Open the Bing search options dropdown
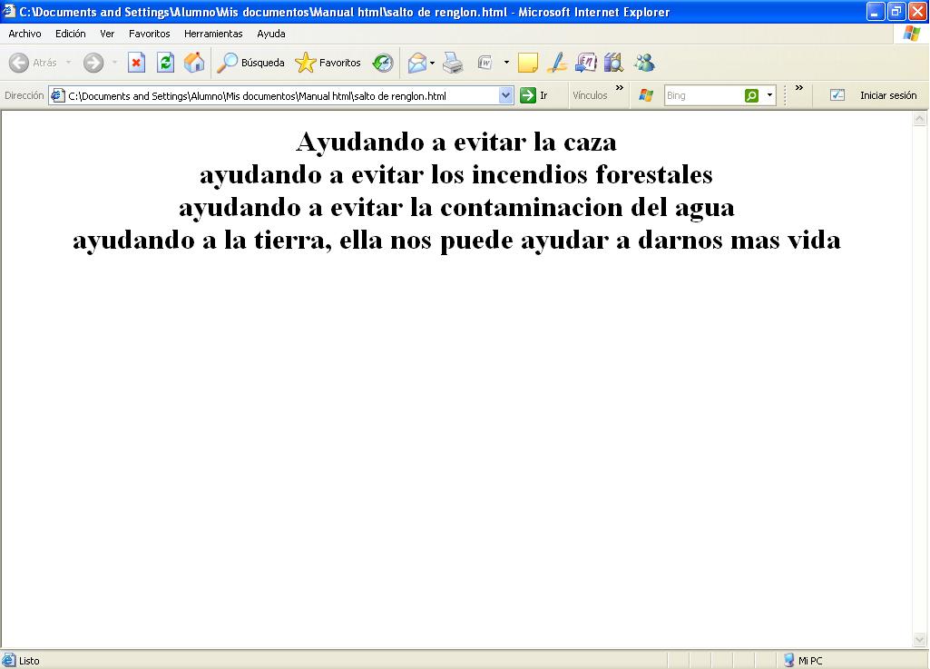 768,94
